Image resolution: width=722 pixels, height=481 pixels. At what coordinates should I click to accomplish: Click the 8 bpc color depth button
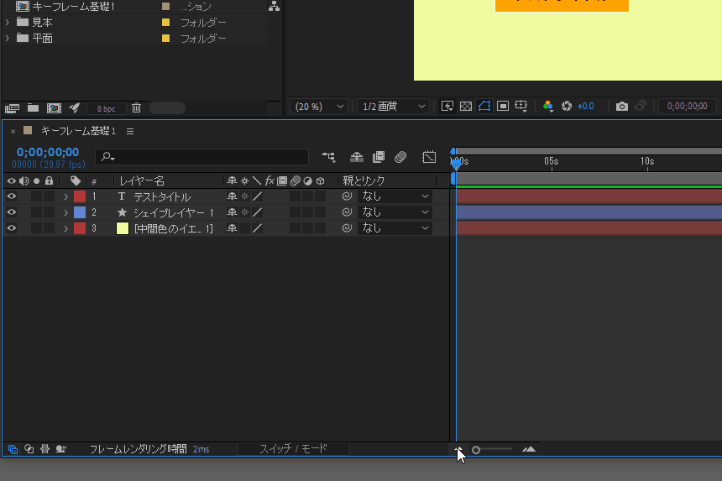[107, 108]
